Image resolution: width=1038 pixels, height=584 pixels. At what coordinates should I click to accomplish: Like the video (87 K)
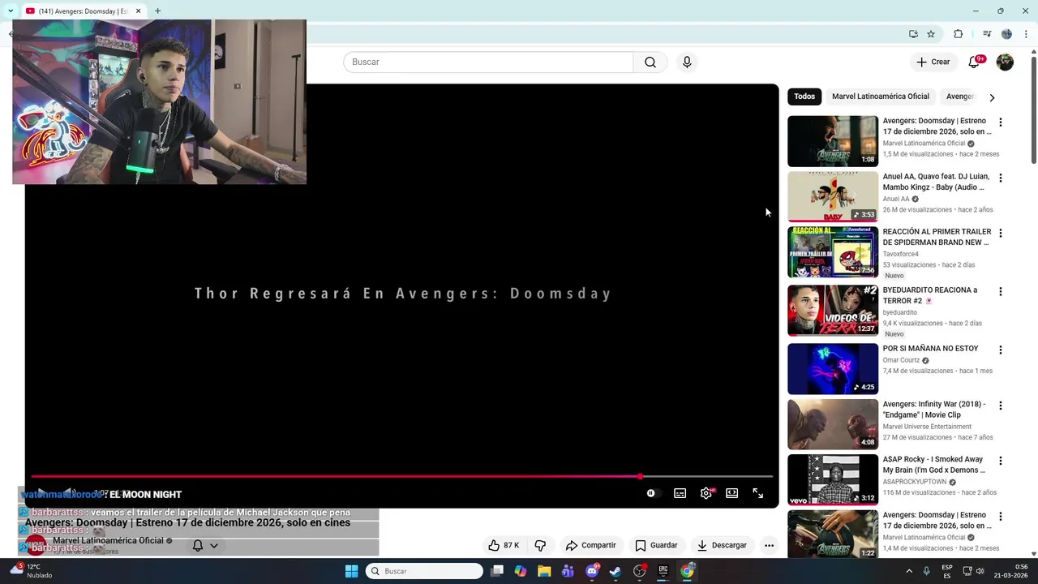tap(504, 545)
